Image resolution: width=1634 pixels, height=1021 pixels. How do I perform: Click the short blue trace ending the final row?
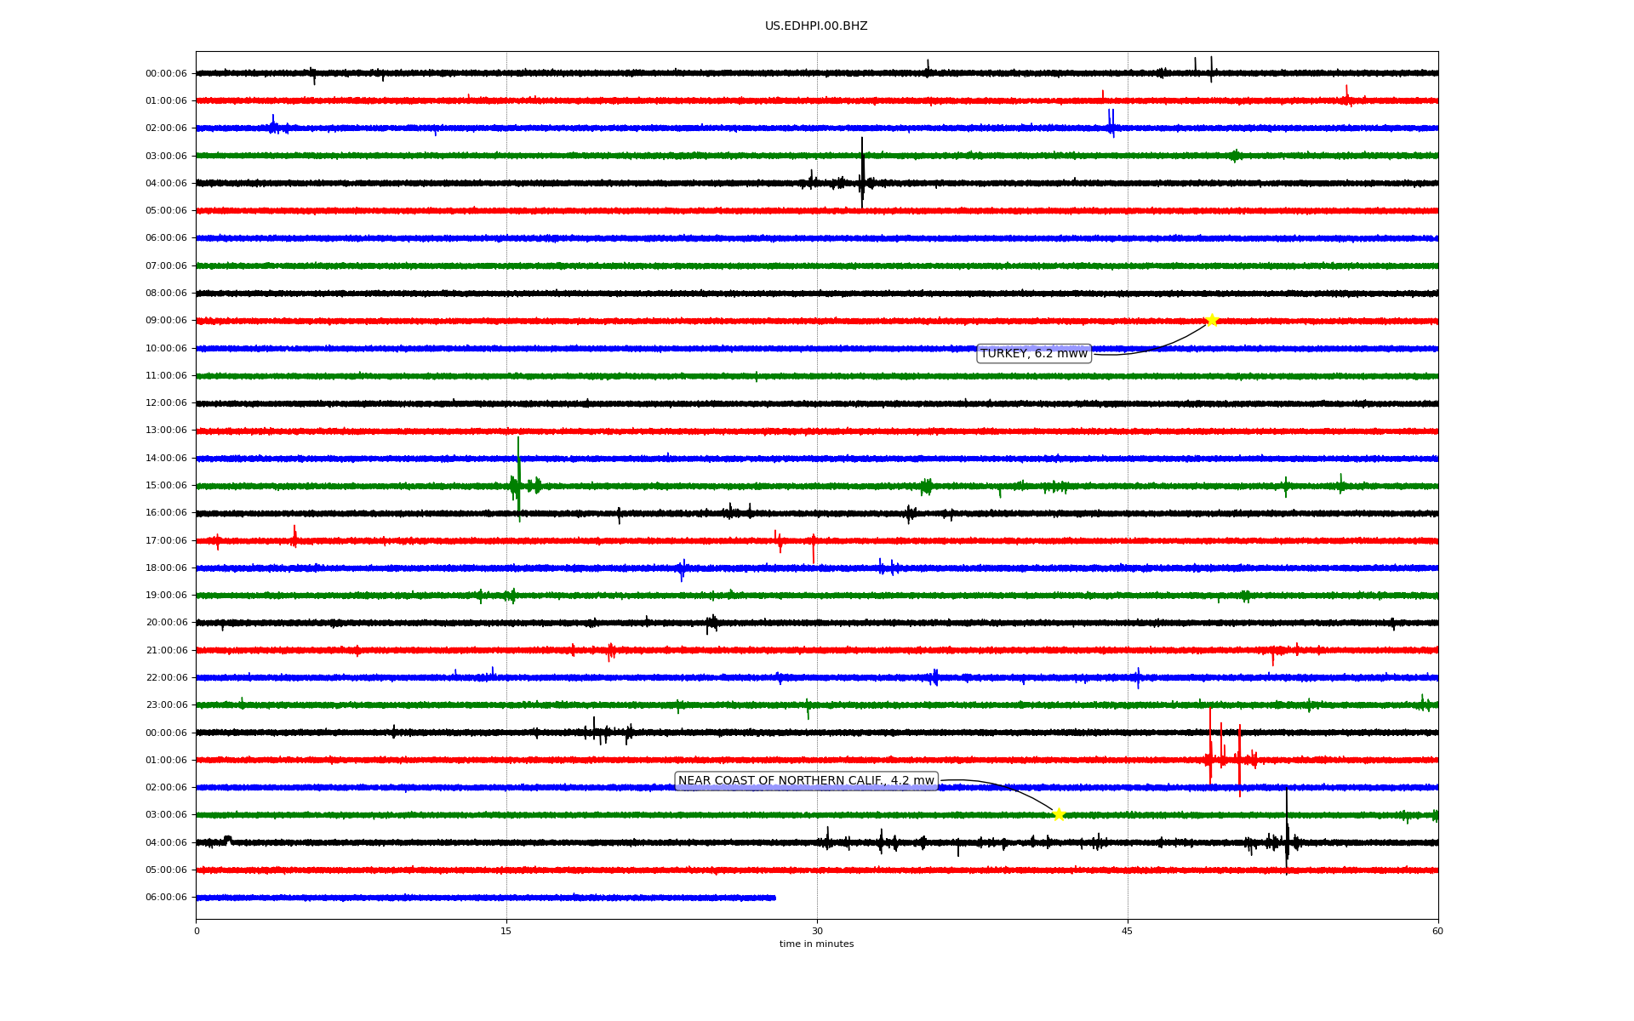486,898
